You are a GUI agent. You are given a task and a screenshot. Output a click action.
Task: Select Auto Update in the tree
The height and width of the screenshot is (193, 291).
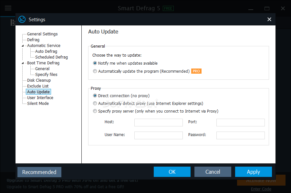pos(38,92)
